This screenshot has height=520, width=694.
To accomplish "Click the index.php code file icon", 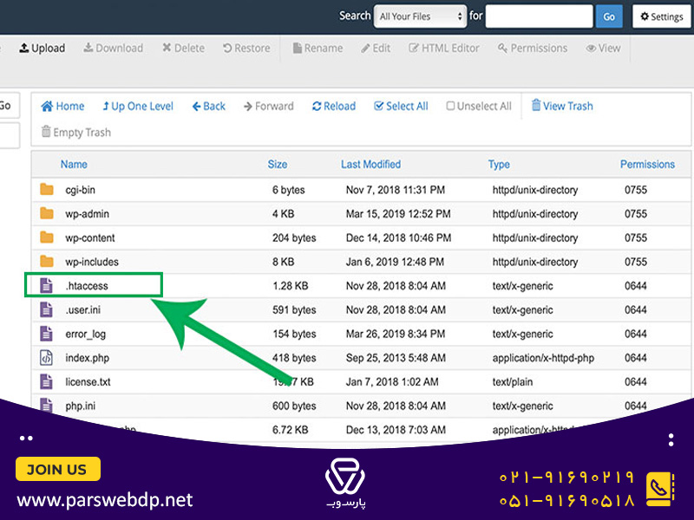I will pos(46,357).
